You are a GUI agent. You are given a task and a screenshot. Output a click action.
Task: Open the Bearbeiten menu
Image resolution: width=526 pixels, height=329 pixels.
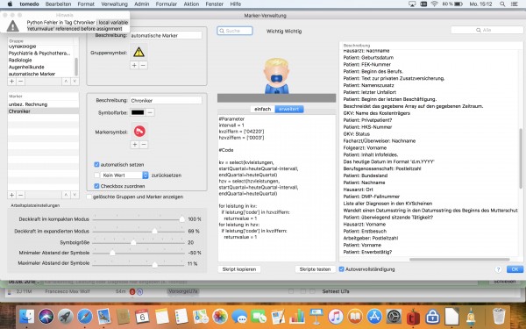point(58,4)
